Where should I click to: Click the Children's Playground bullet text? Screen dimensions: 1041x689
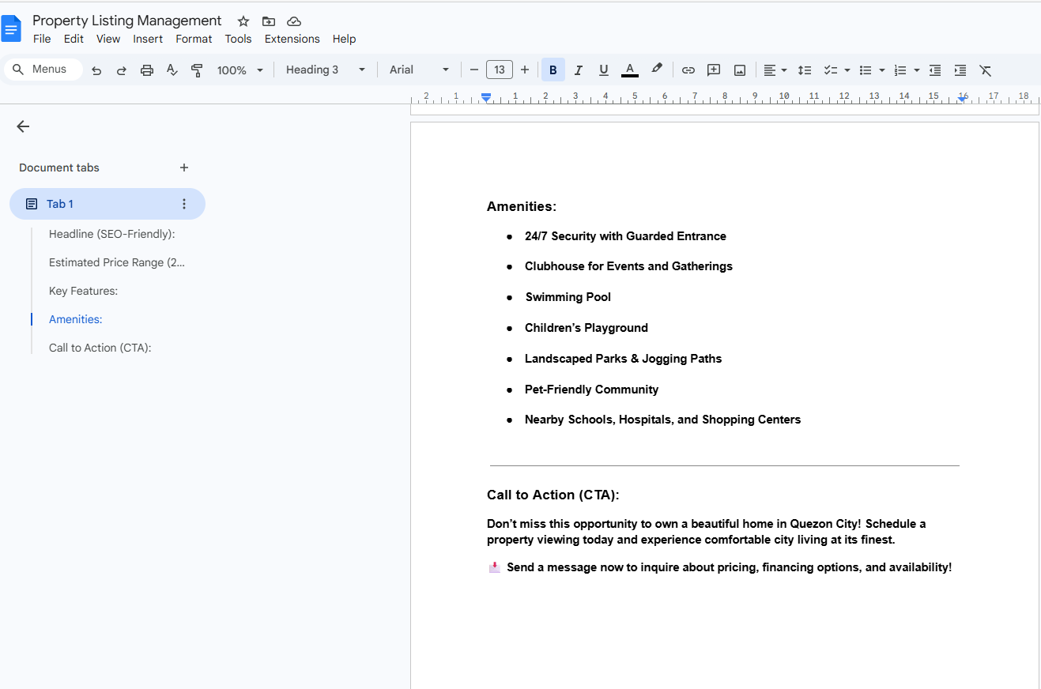[587, 328]
